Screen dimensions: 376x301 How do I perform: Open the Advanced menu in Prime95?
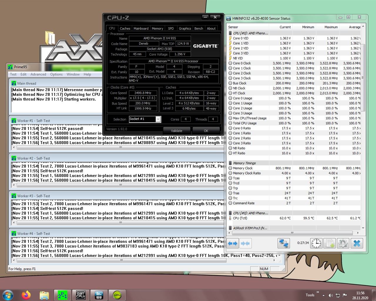click(x=38, y=74)
